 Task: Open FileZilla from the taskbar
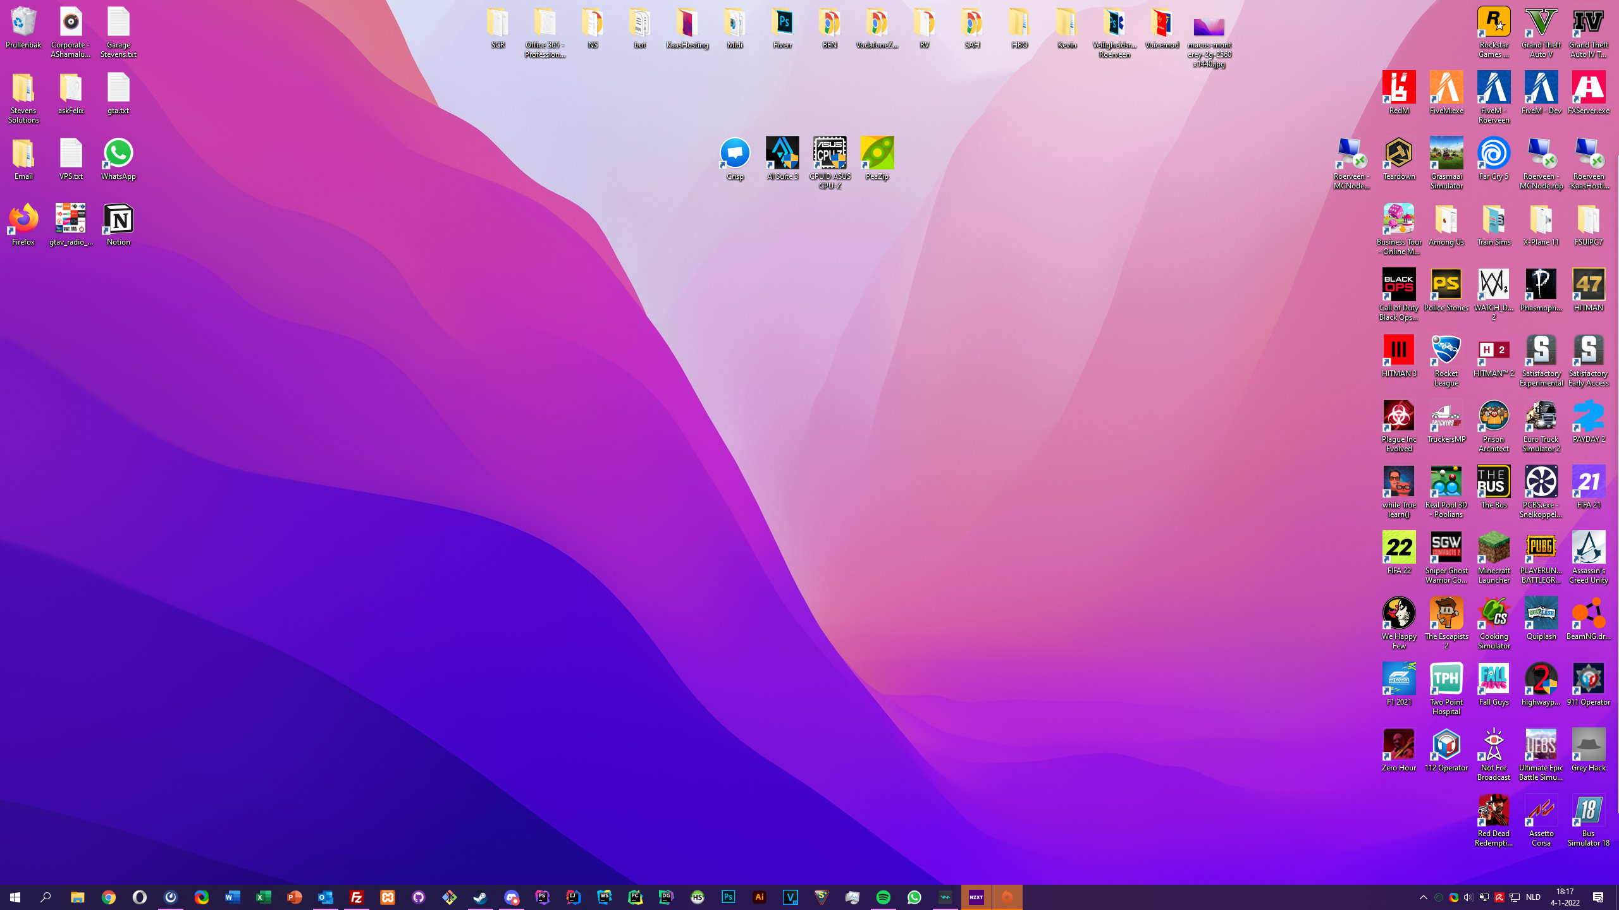point(357,897)
